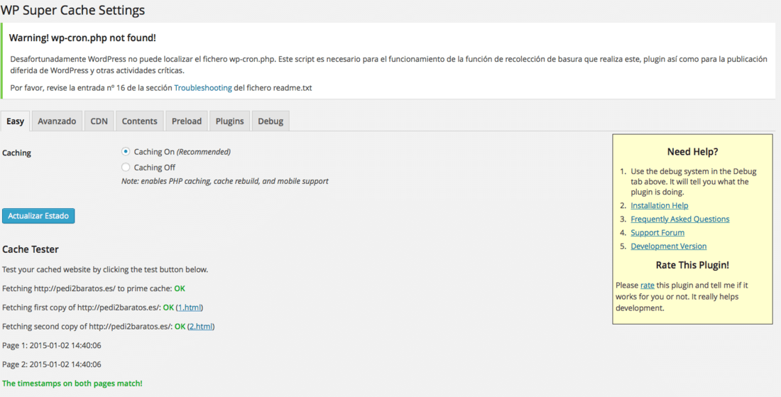This screenshot has width=781, height=397.
Task: Open Frequently Asked Questions link
Action: (x=680, y=219)
